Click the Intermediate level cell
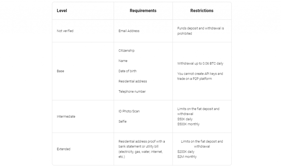The width and height of the screenshot is (281, 167). click(x=66, y=117)
